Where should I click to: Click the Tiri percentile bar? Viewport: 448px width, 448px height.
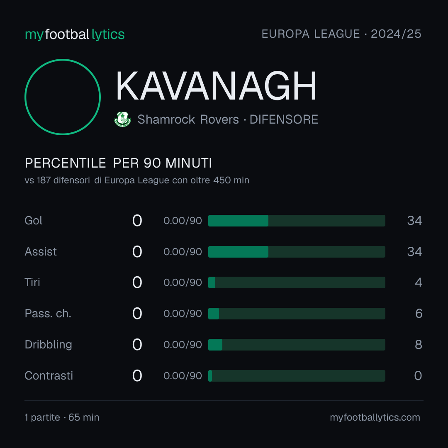click(x=297, y=282)
